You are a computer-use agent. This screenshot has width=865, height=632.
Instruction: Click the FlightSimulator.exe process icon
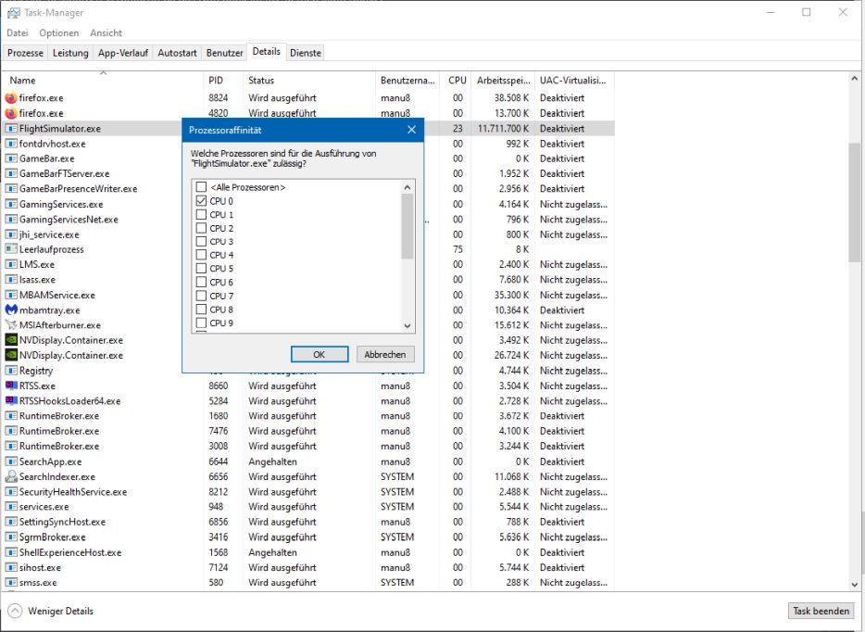pos(11,129)
